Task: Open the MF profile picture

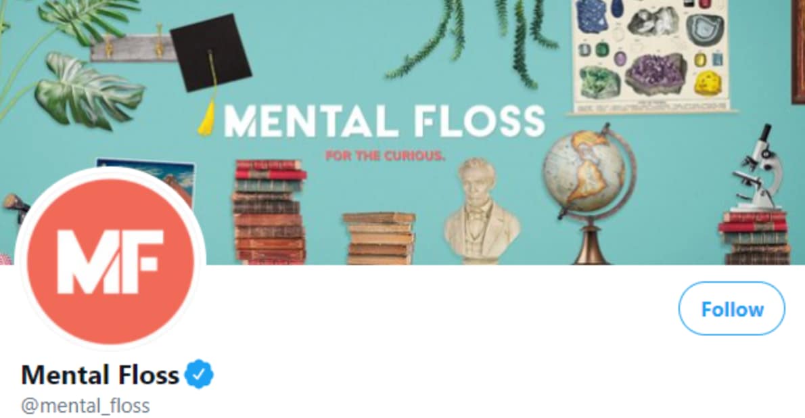Action: (110, 260)
